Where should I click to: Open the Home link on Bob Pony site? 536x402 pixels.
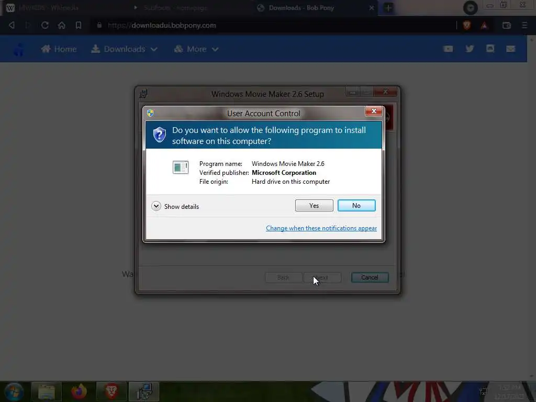tap(59, 49)
